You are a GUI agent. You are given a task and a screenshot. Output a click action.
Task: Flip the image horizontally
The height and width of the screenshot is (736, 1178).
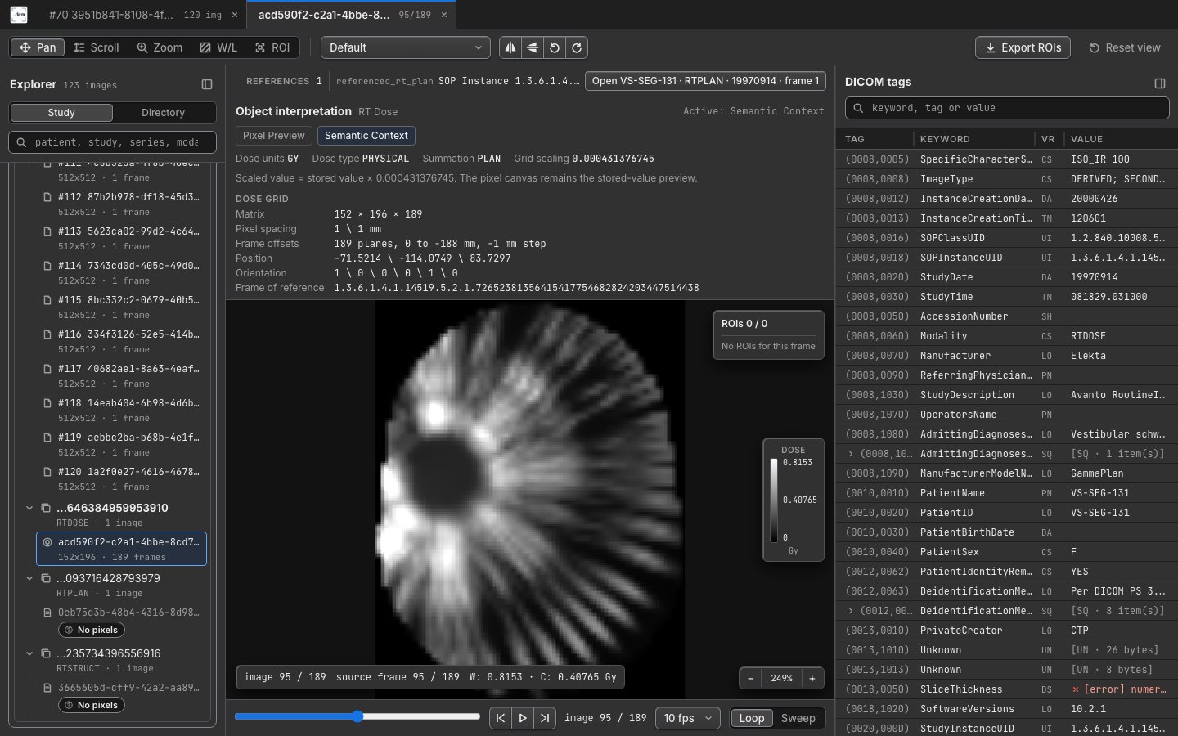[510, 47]
